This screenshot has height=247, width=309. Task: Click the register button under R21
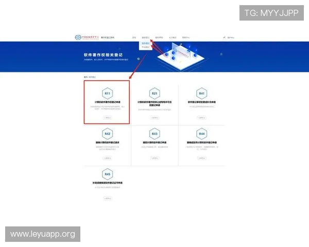[154, 118]
